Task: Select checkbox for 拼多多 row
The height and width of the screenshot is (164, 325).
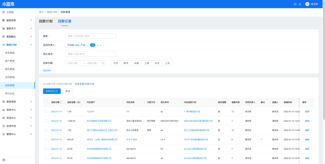Action: point(46,139)
